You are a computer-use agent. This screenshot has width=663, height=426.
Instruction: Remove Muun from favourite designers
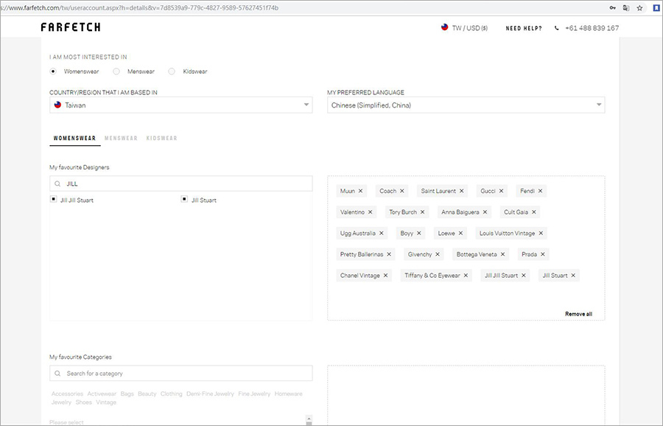pyautogui.click(x=361, y=191)
